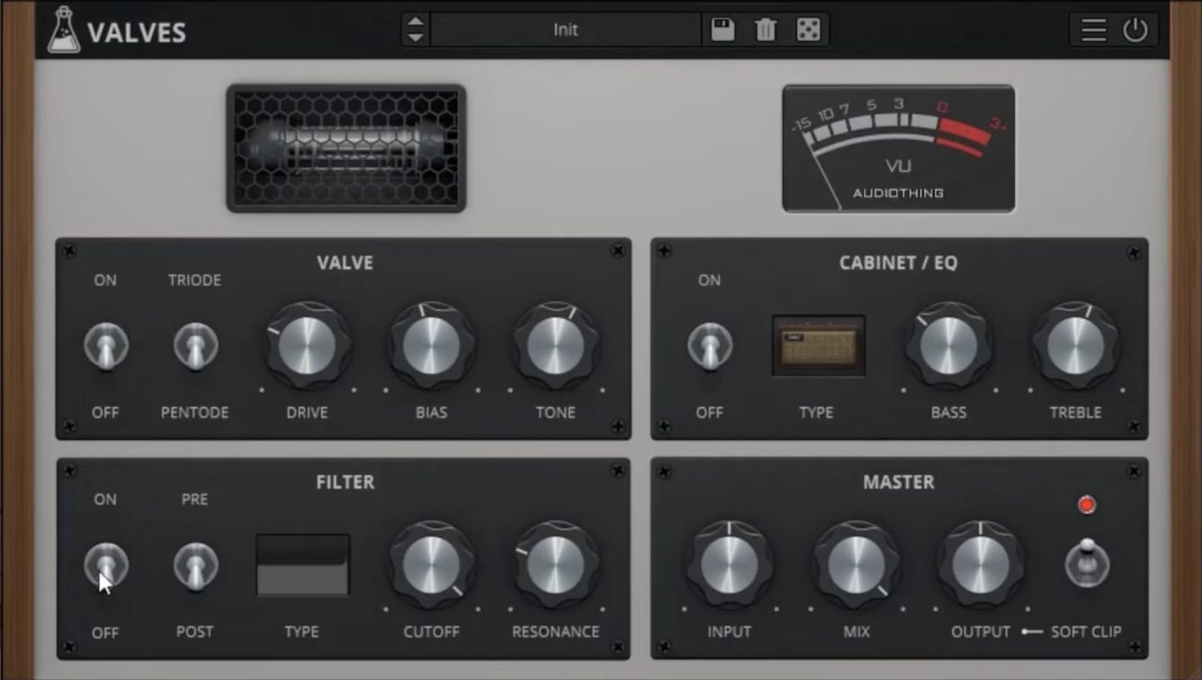Click the SOFT CLIP label
The width and height of the screenshot is (1202, 680).
click(x=1086, y=631)
